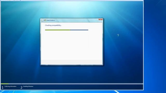Click the overall setup progress bar at bottom
The height and width of the screenshot is (93, 166).
[72, 84]
